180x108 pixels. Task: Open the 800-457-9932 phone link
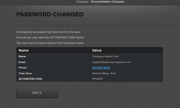(x=101, y=68)
